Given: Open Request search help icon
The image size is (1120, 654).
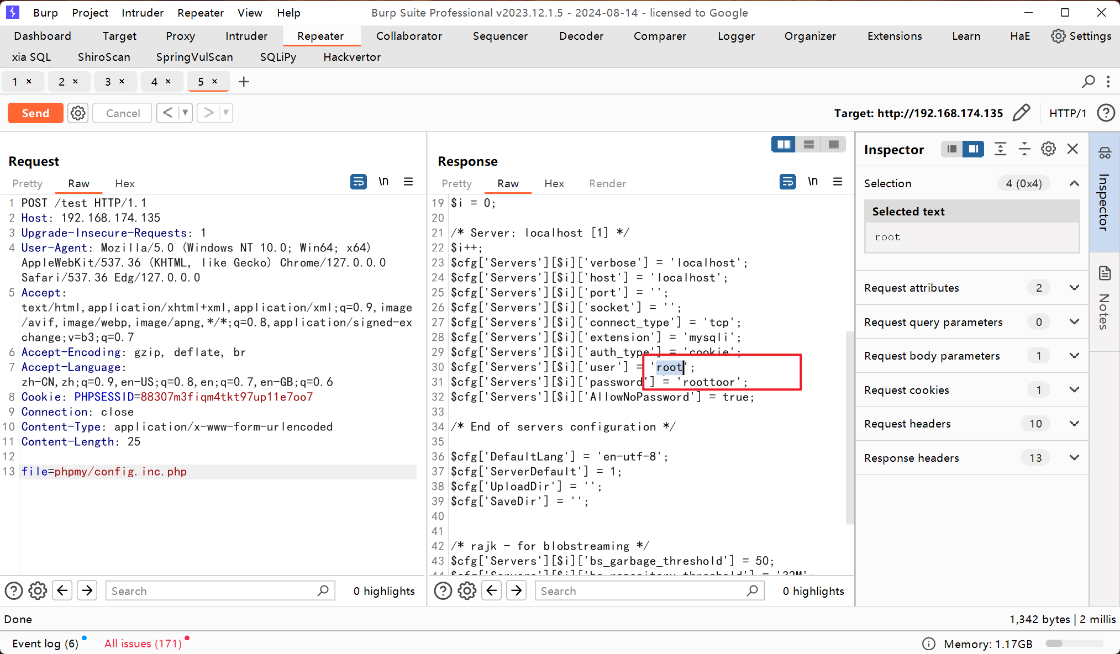Looking at the screenshot, I should [14, 591].
